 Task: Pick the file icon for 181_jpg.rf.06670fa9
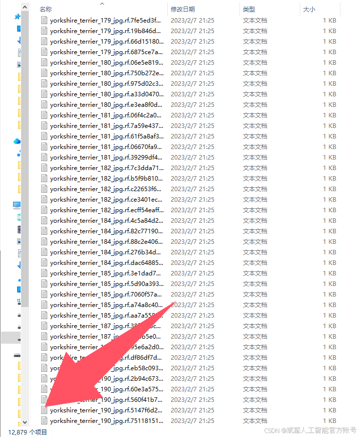click(44, 147)
